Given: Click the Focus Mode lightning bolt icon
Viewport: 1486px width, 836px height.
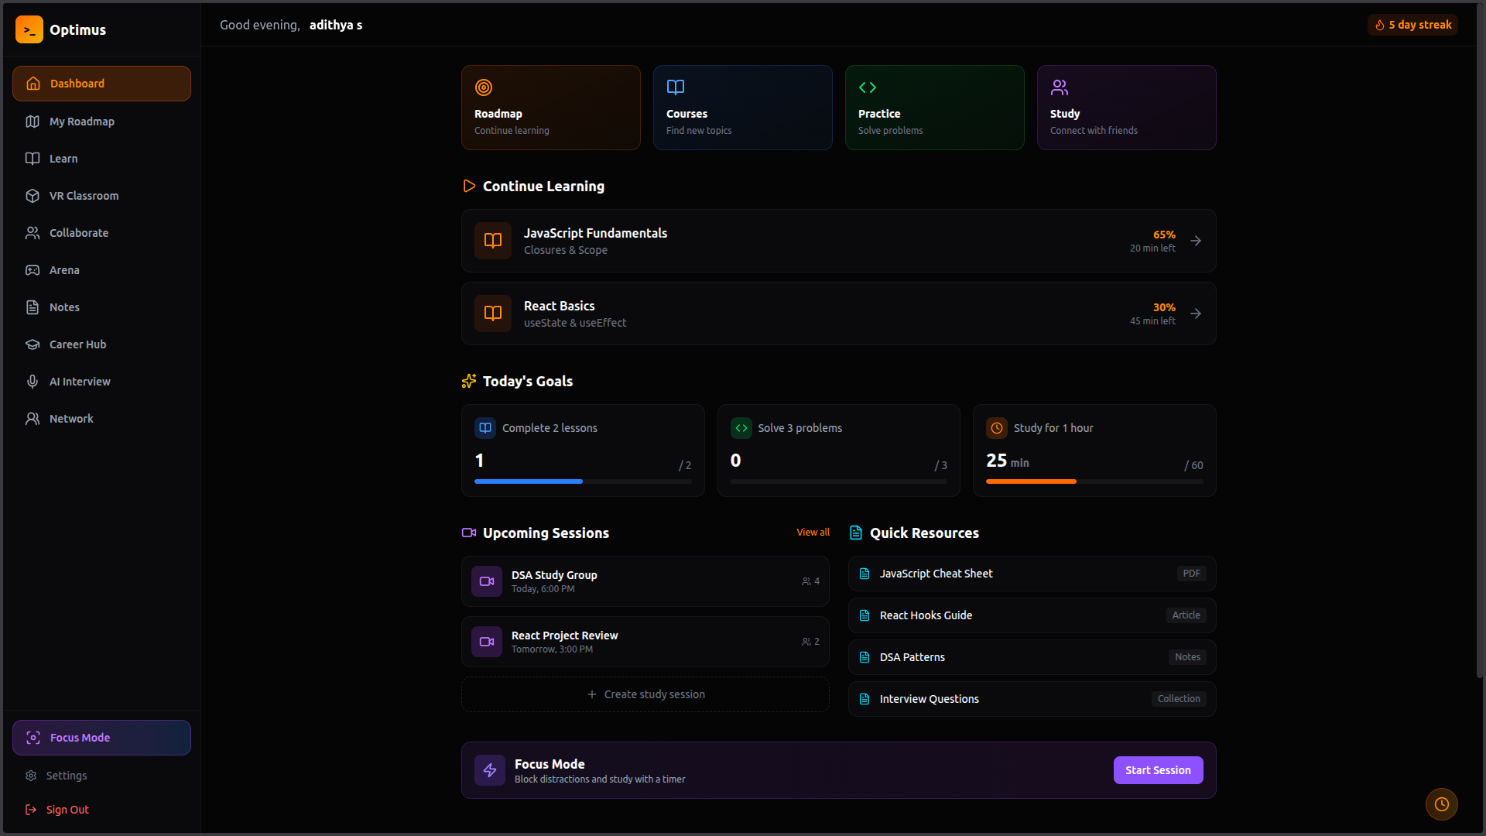Looking at the screenshot, I should [x=490, y=770].
